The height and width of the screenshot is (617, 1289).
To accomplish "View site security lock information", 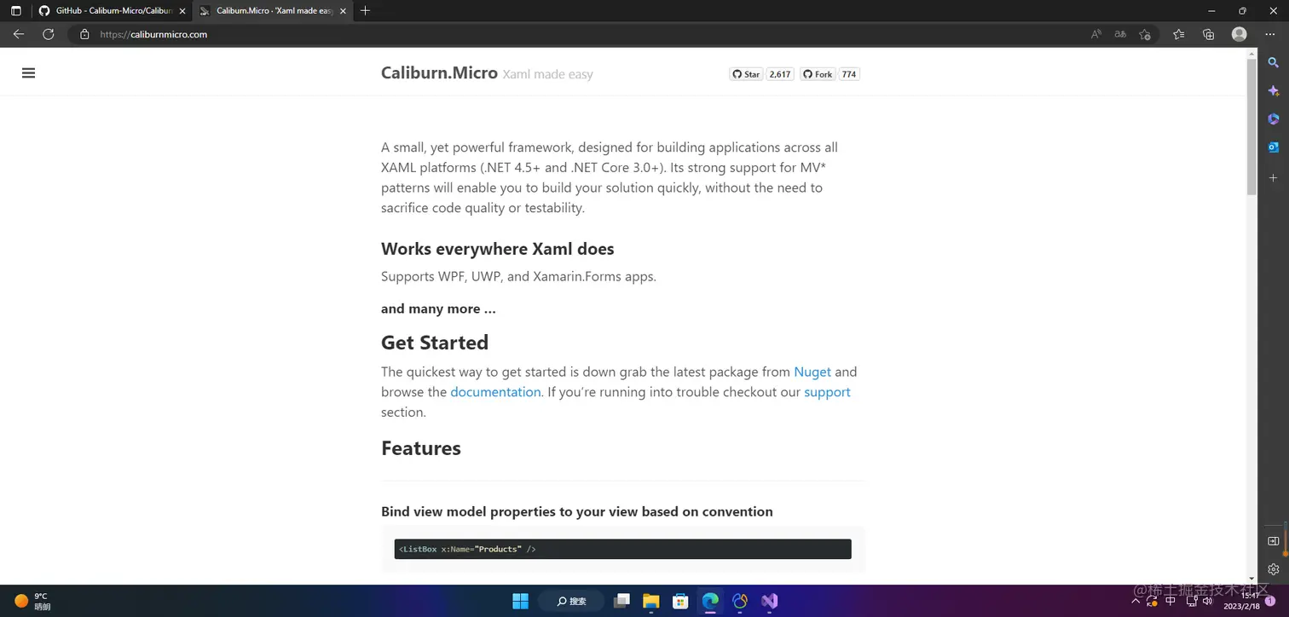I will point(84,34).
